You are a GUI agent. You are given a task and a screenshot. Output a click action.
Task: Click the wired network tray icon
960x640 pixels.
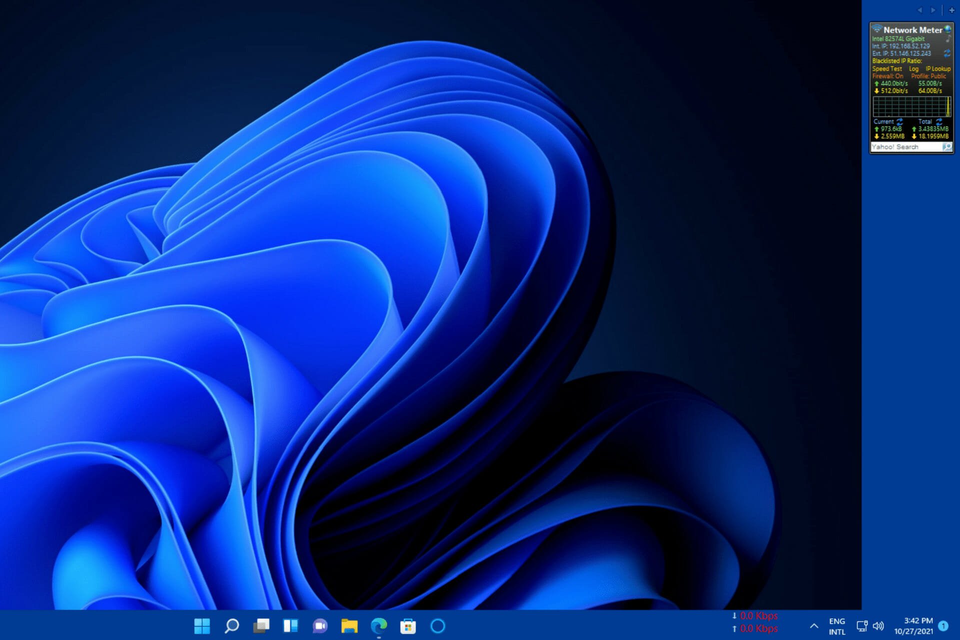pos(862,626)
